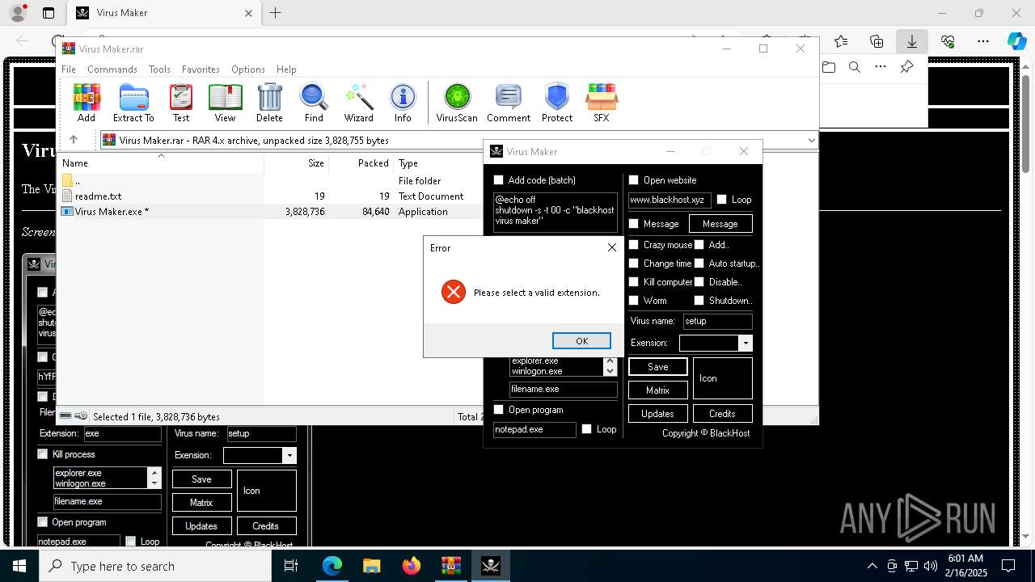
Task: Open the Windows Start menu
Action: coord(19,566)
